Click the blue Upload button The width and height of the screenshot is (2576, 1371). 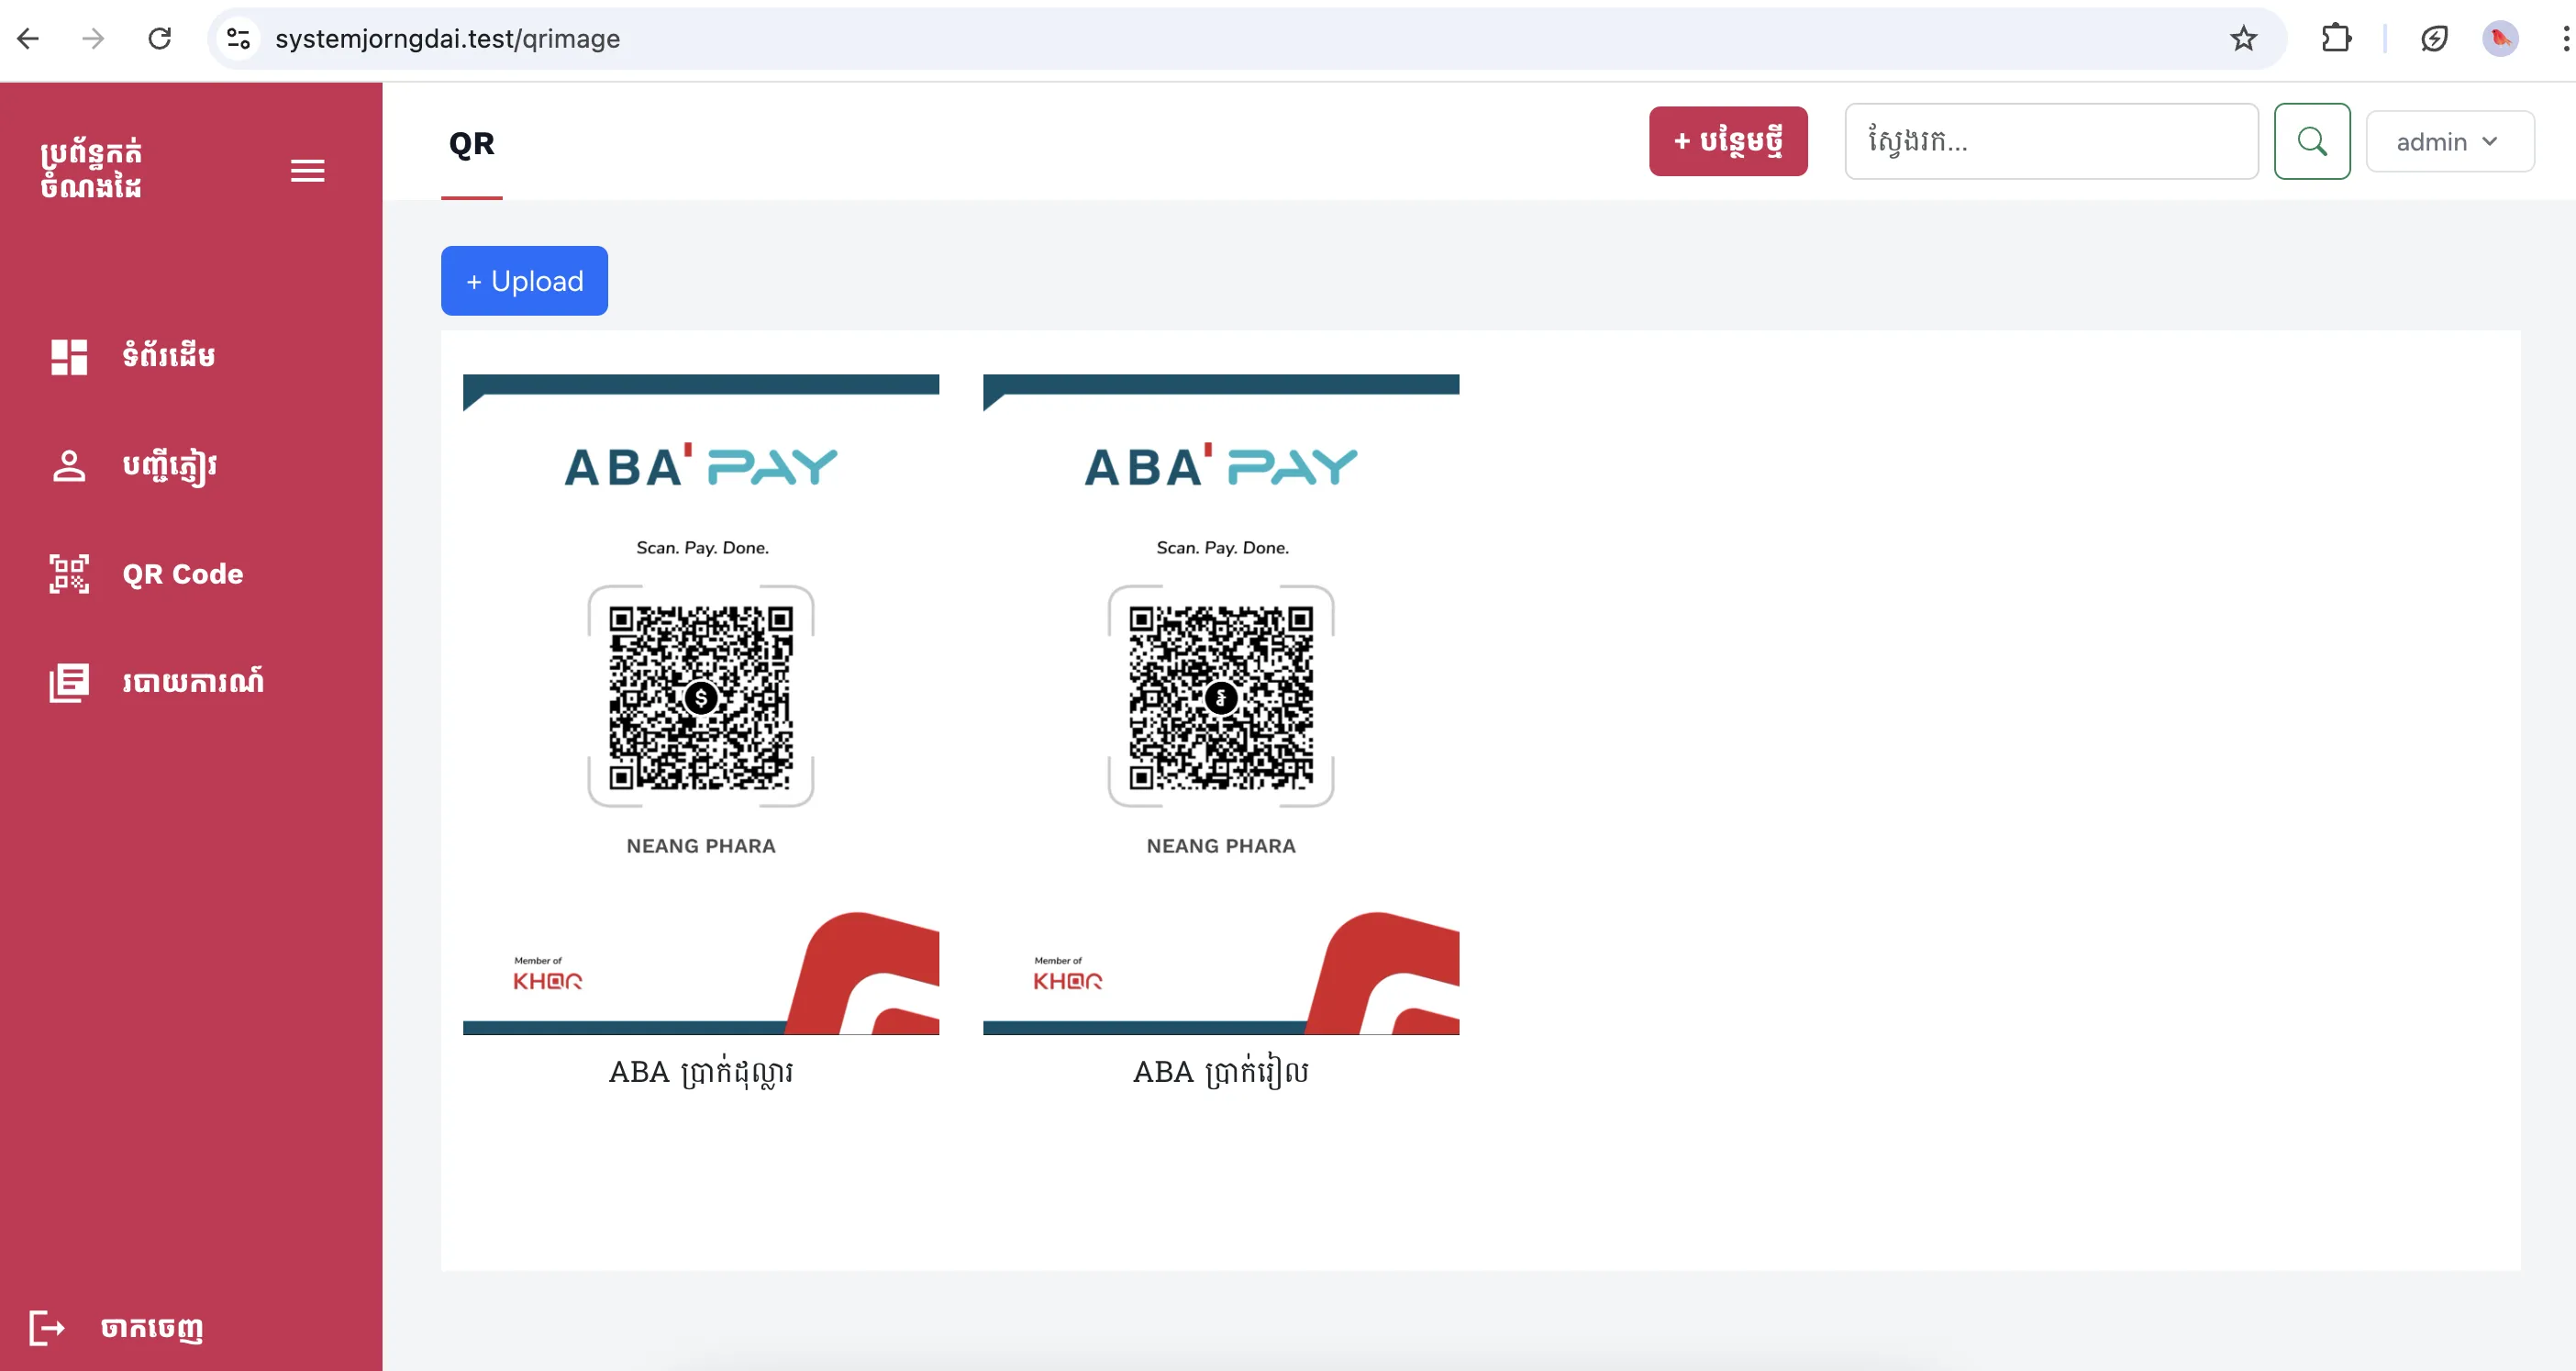coord(524,281)
